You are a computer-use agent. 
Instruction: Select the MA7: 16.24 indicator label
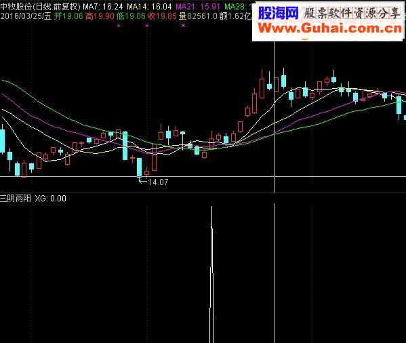click(103, 7)
